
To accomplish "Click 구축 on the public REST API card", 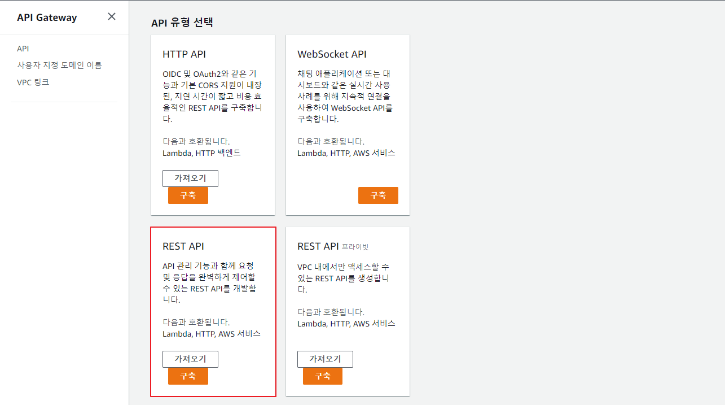I will [x=188, y=376].
